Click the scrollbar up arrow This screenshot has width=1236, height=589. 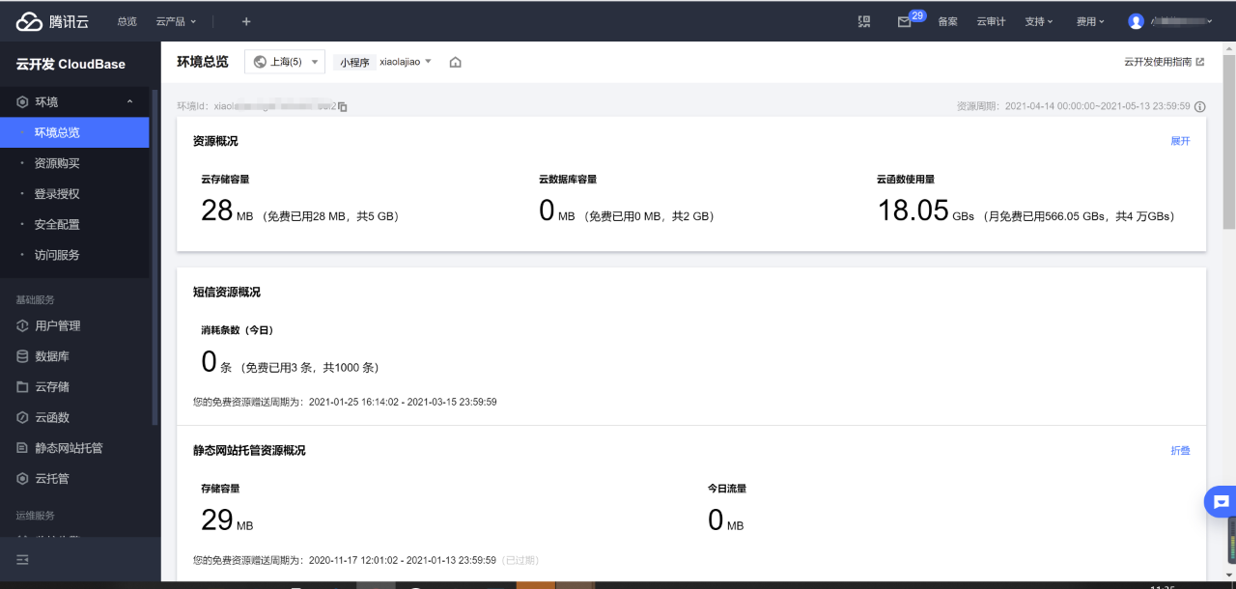point(1229,46)
